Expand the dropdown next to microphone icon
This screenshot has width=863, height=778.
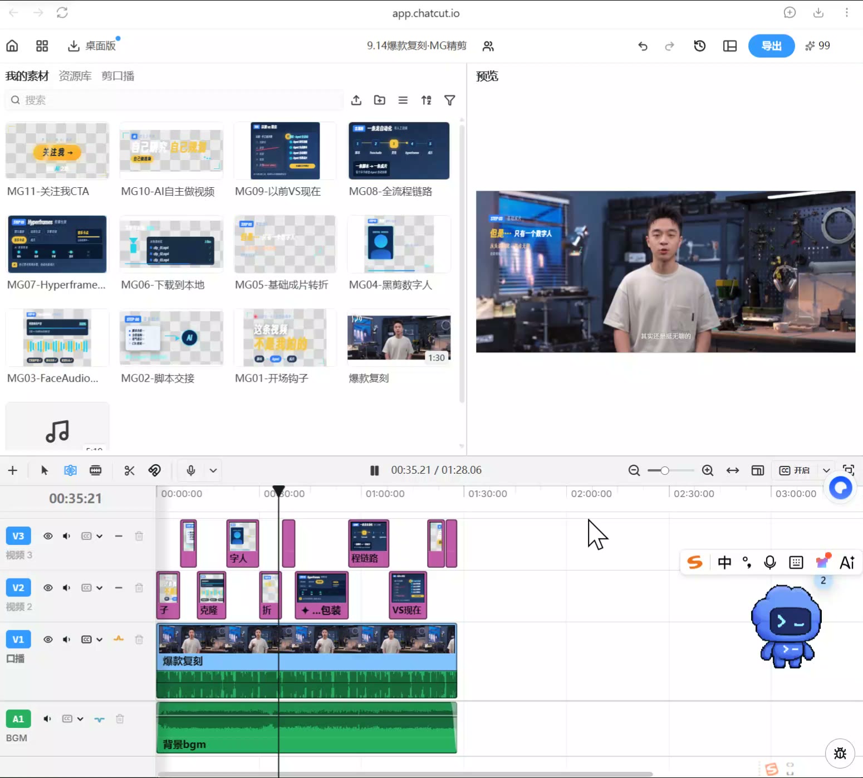213,470
